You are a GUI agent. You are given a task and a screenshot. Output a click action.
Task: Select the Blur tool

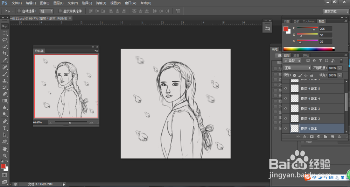coord(5,107)
